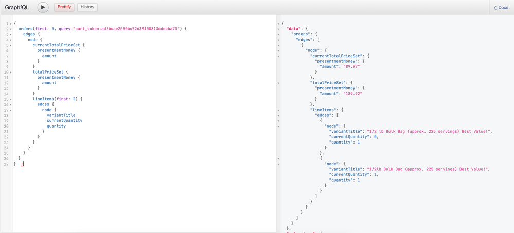
Task: Click the "189.92" amount value in results
Action: tap(354, 94)
